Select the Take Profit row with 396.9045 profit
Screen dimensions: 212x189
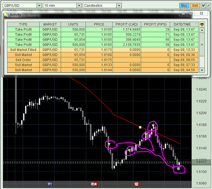[103, 39]
